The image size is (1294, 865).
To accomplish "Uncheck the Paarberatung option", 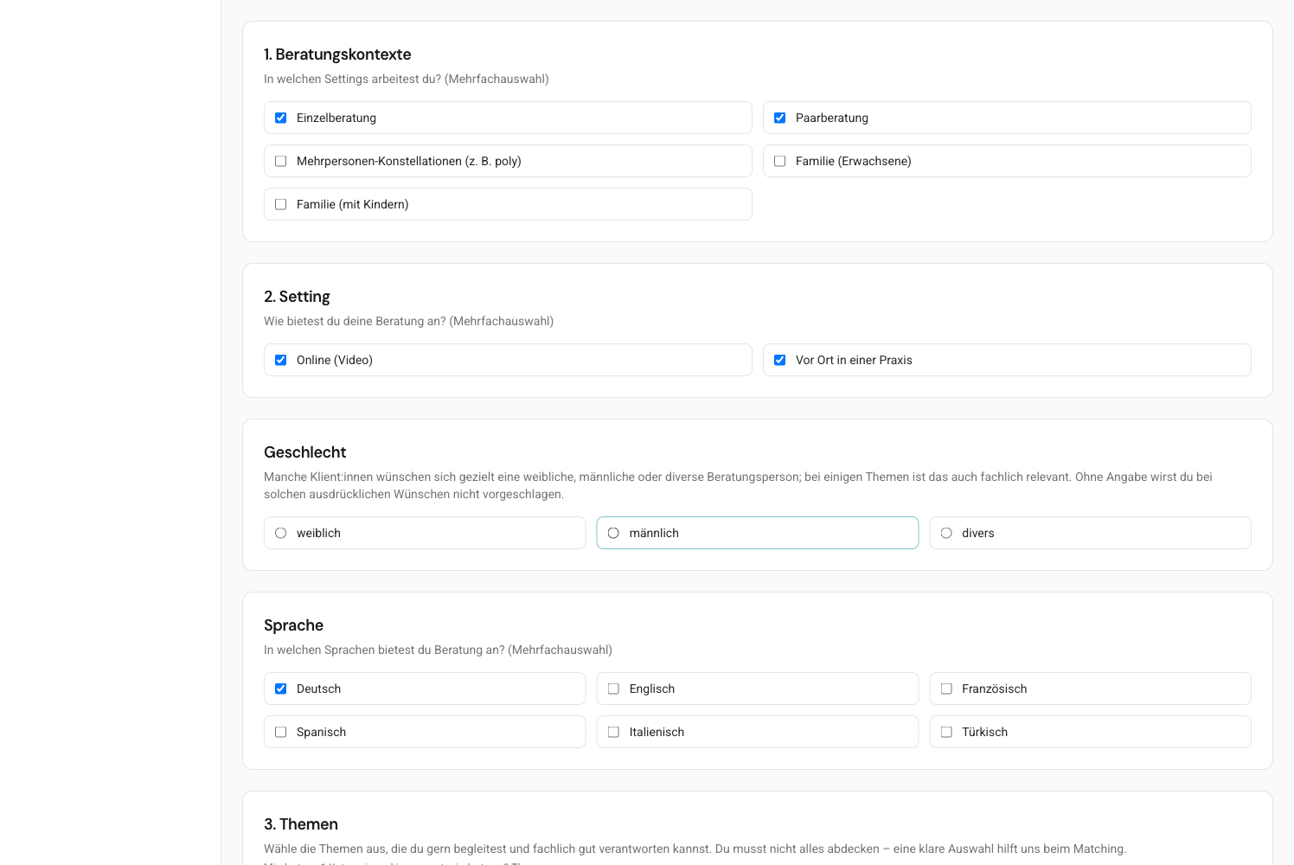I will pos(779,118).
